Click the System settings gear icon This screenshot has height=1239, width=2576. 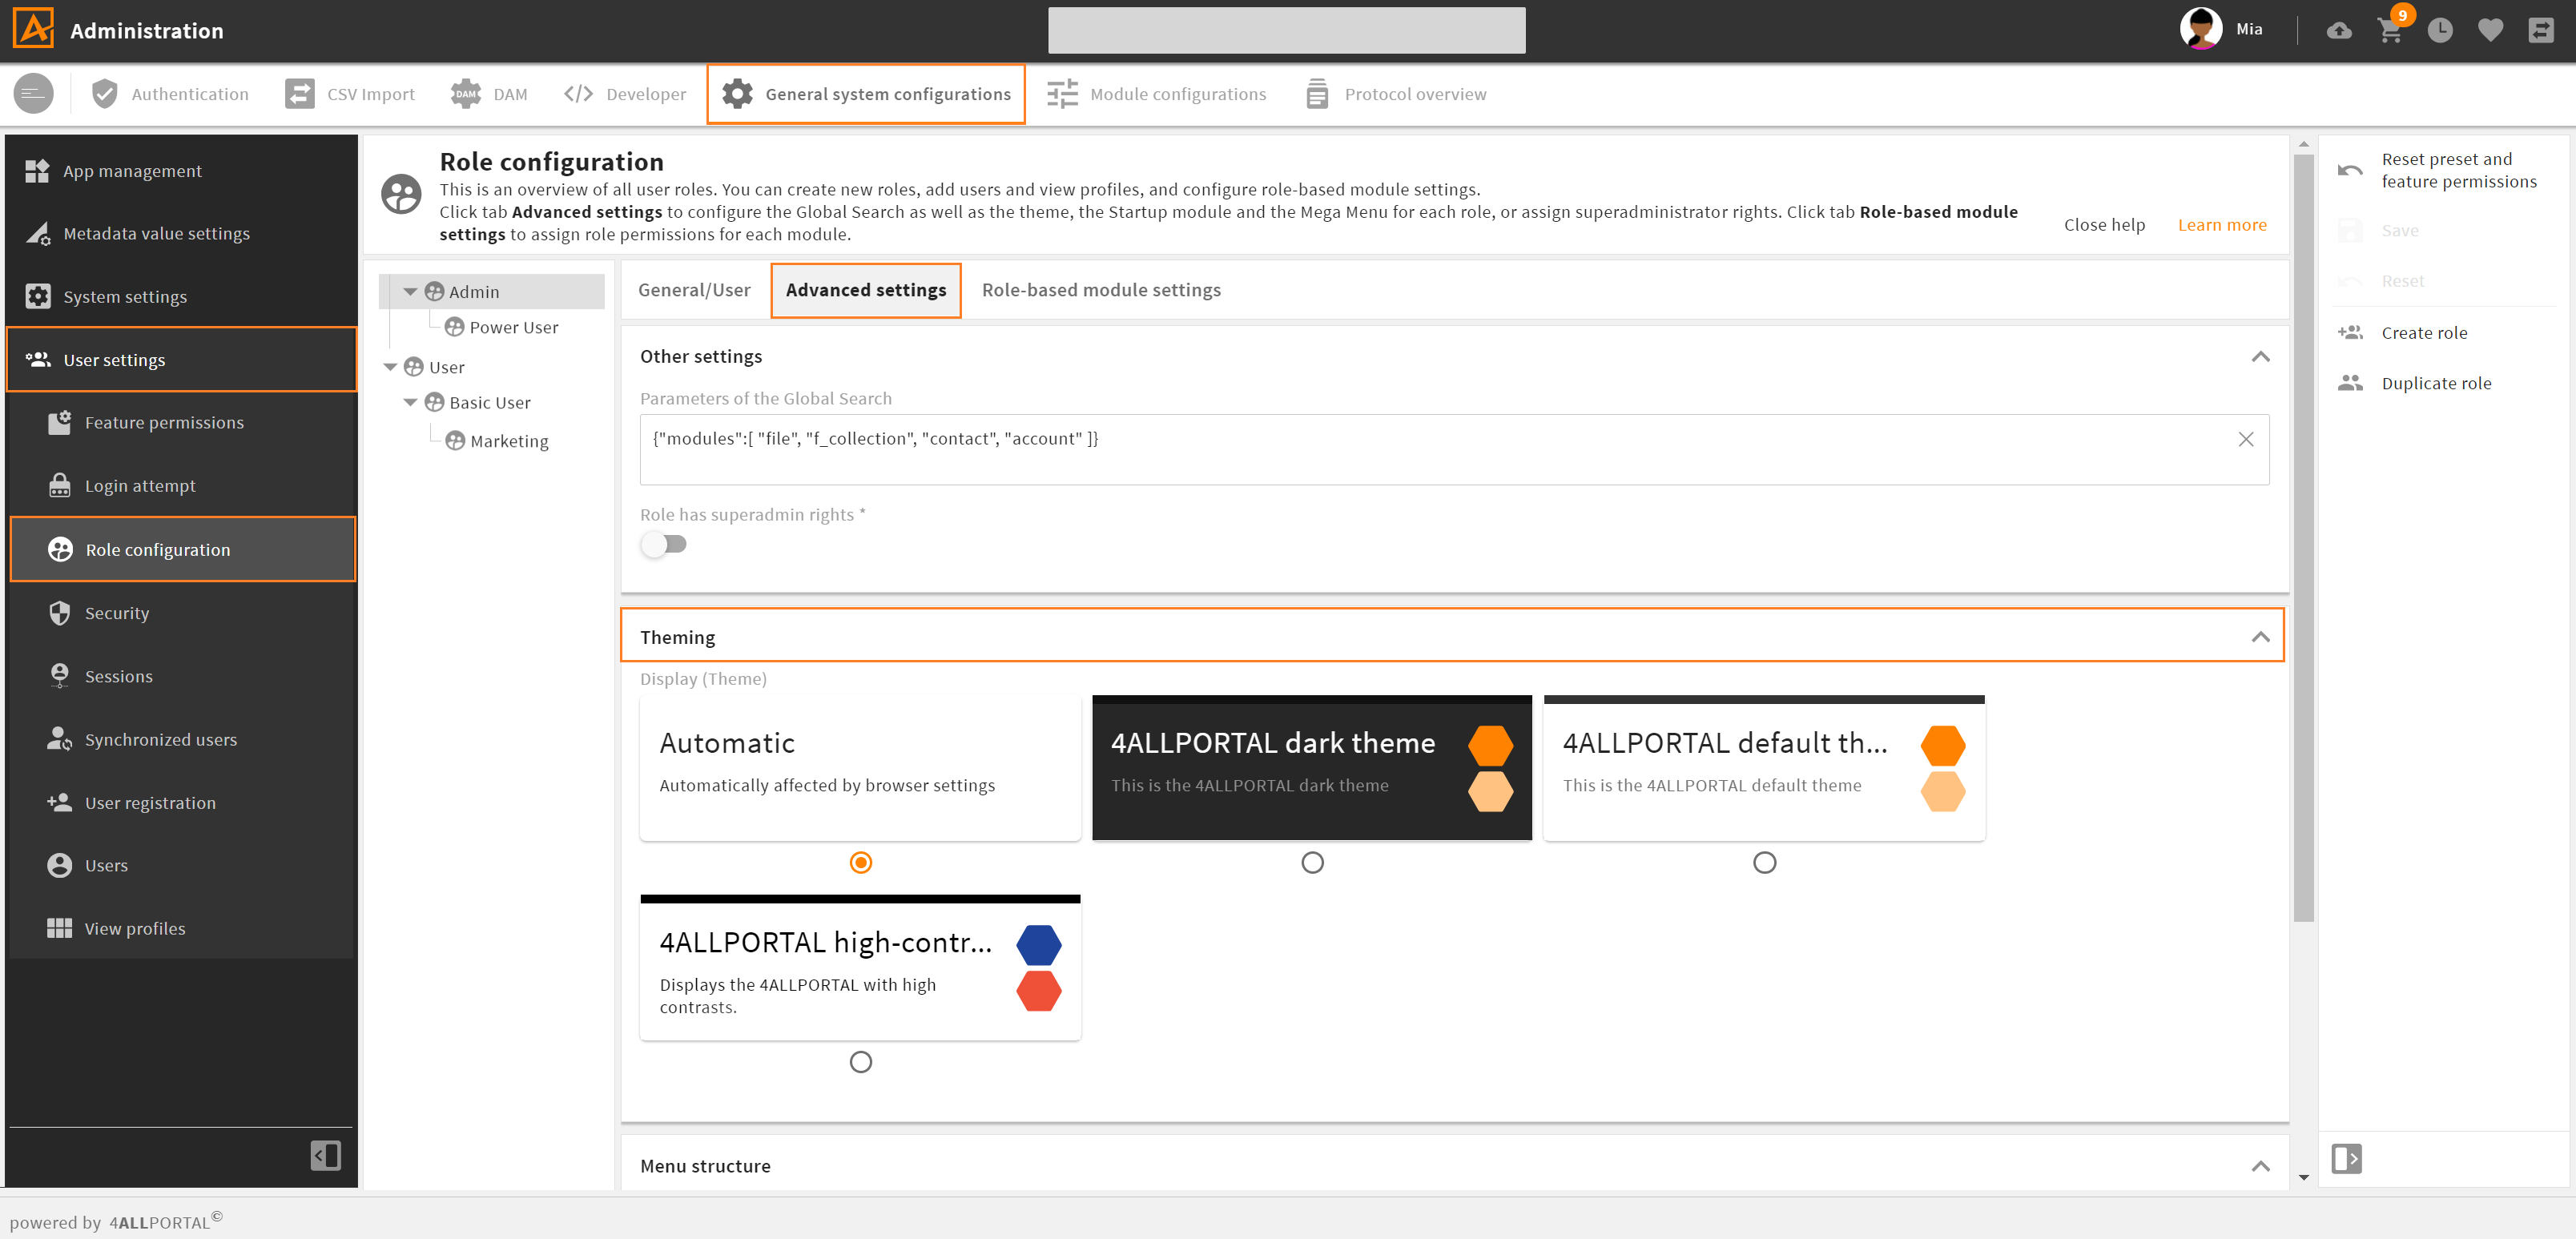click(38, 296)
